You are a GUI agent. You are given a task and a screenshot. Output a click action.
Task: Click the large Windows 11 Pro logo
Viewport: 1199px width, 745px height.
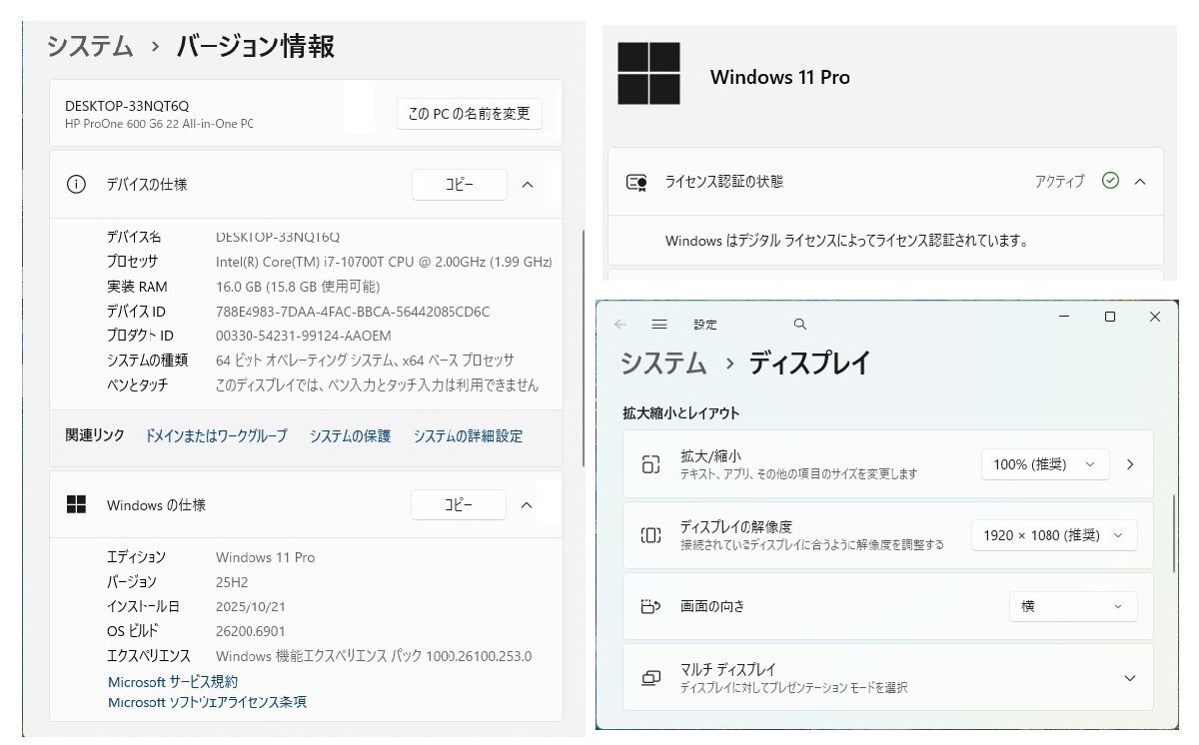[x=648, y=74]
